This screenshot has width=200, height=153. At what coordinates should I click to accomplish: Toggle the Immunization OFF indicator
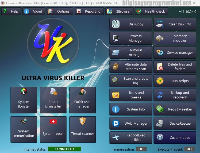click(x=141, y=149)
